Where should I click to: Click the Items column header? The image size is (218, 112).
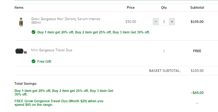pyautogui.click(x=19, y=8)
